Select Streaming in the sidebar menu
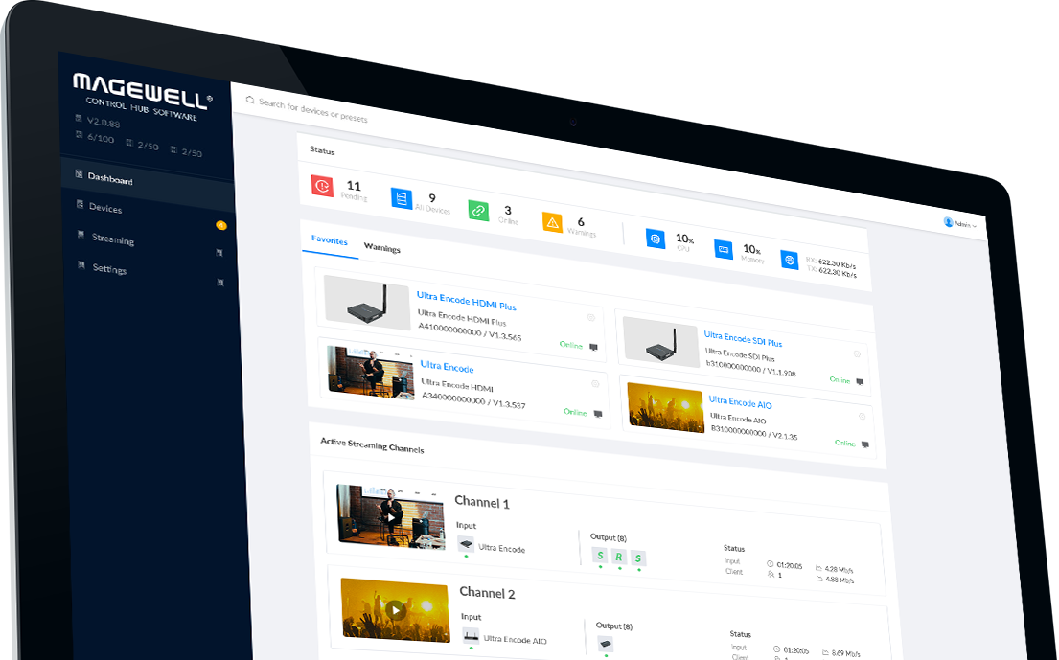Image resolution: width=1059 pixels, height=660 pixels. 113,239
